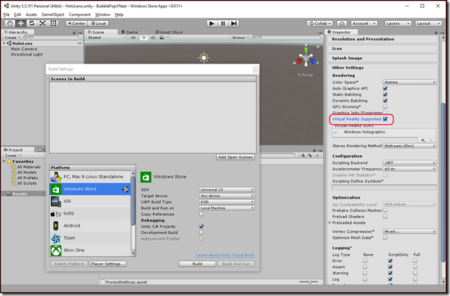The width and height of the screenshot is (450, 296).
Task: Select iOS platform in list
Action: coord(90,201)
